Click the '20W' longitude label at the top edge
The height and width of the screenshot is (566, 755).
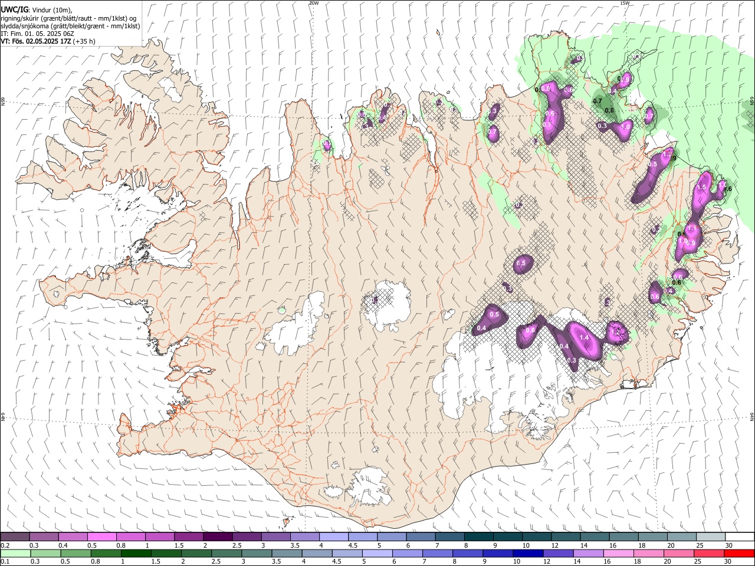[314, 3]
